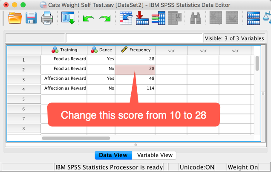Click the Dance column header
The width and height of the screenshot is (271, 172).
coord(101,50)
